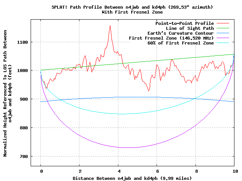Click the x-axis tick label 4
The width and height of the screenshot is (242, 181).
click(119, 171)
